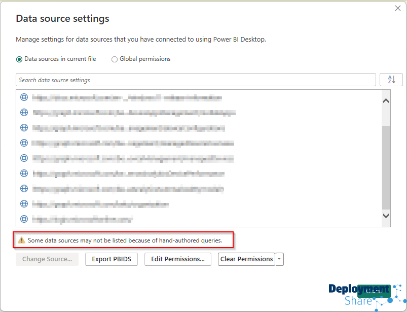This screenshot has height=312, width=407.
Task: Open Edit Permissions dialog
Action: [177, 259]
